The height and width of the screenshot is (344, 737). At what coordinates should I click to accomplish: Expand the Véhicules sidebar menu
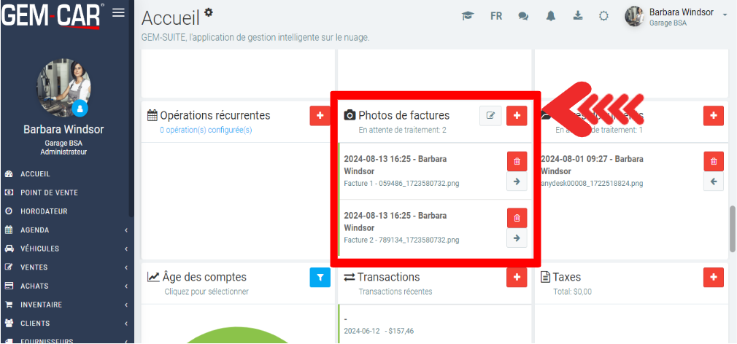(x=64, y=249)
